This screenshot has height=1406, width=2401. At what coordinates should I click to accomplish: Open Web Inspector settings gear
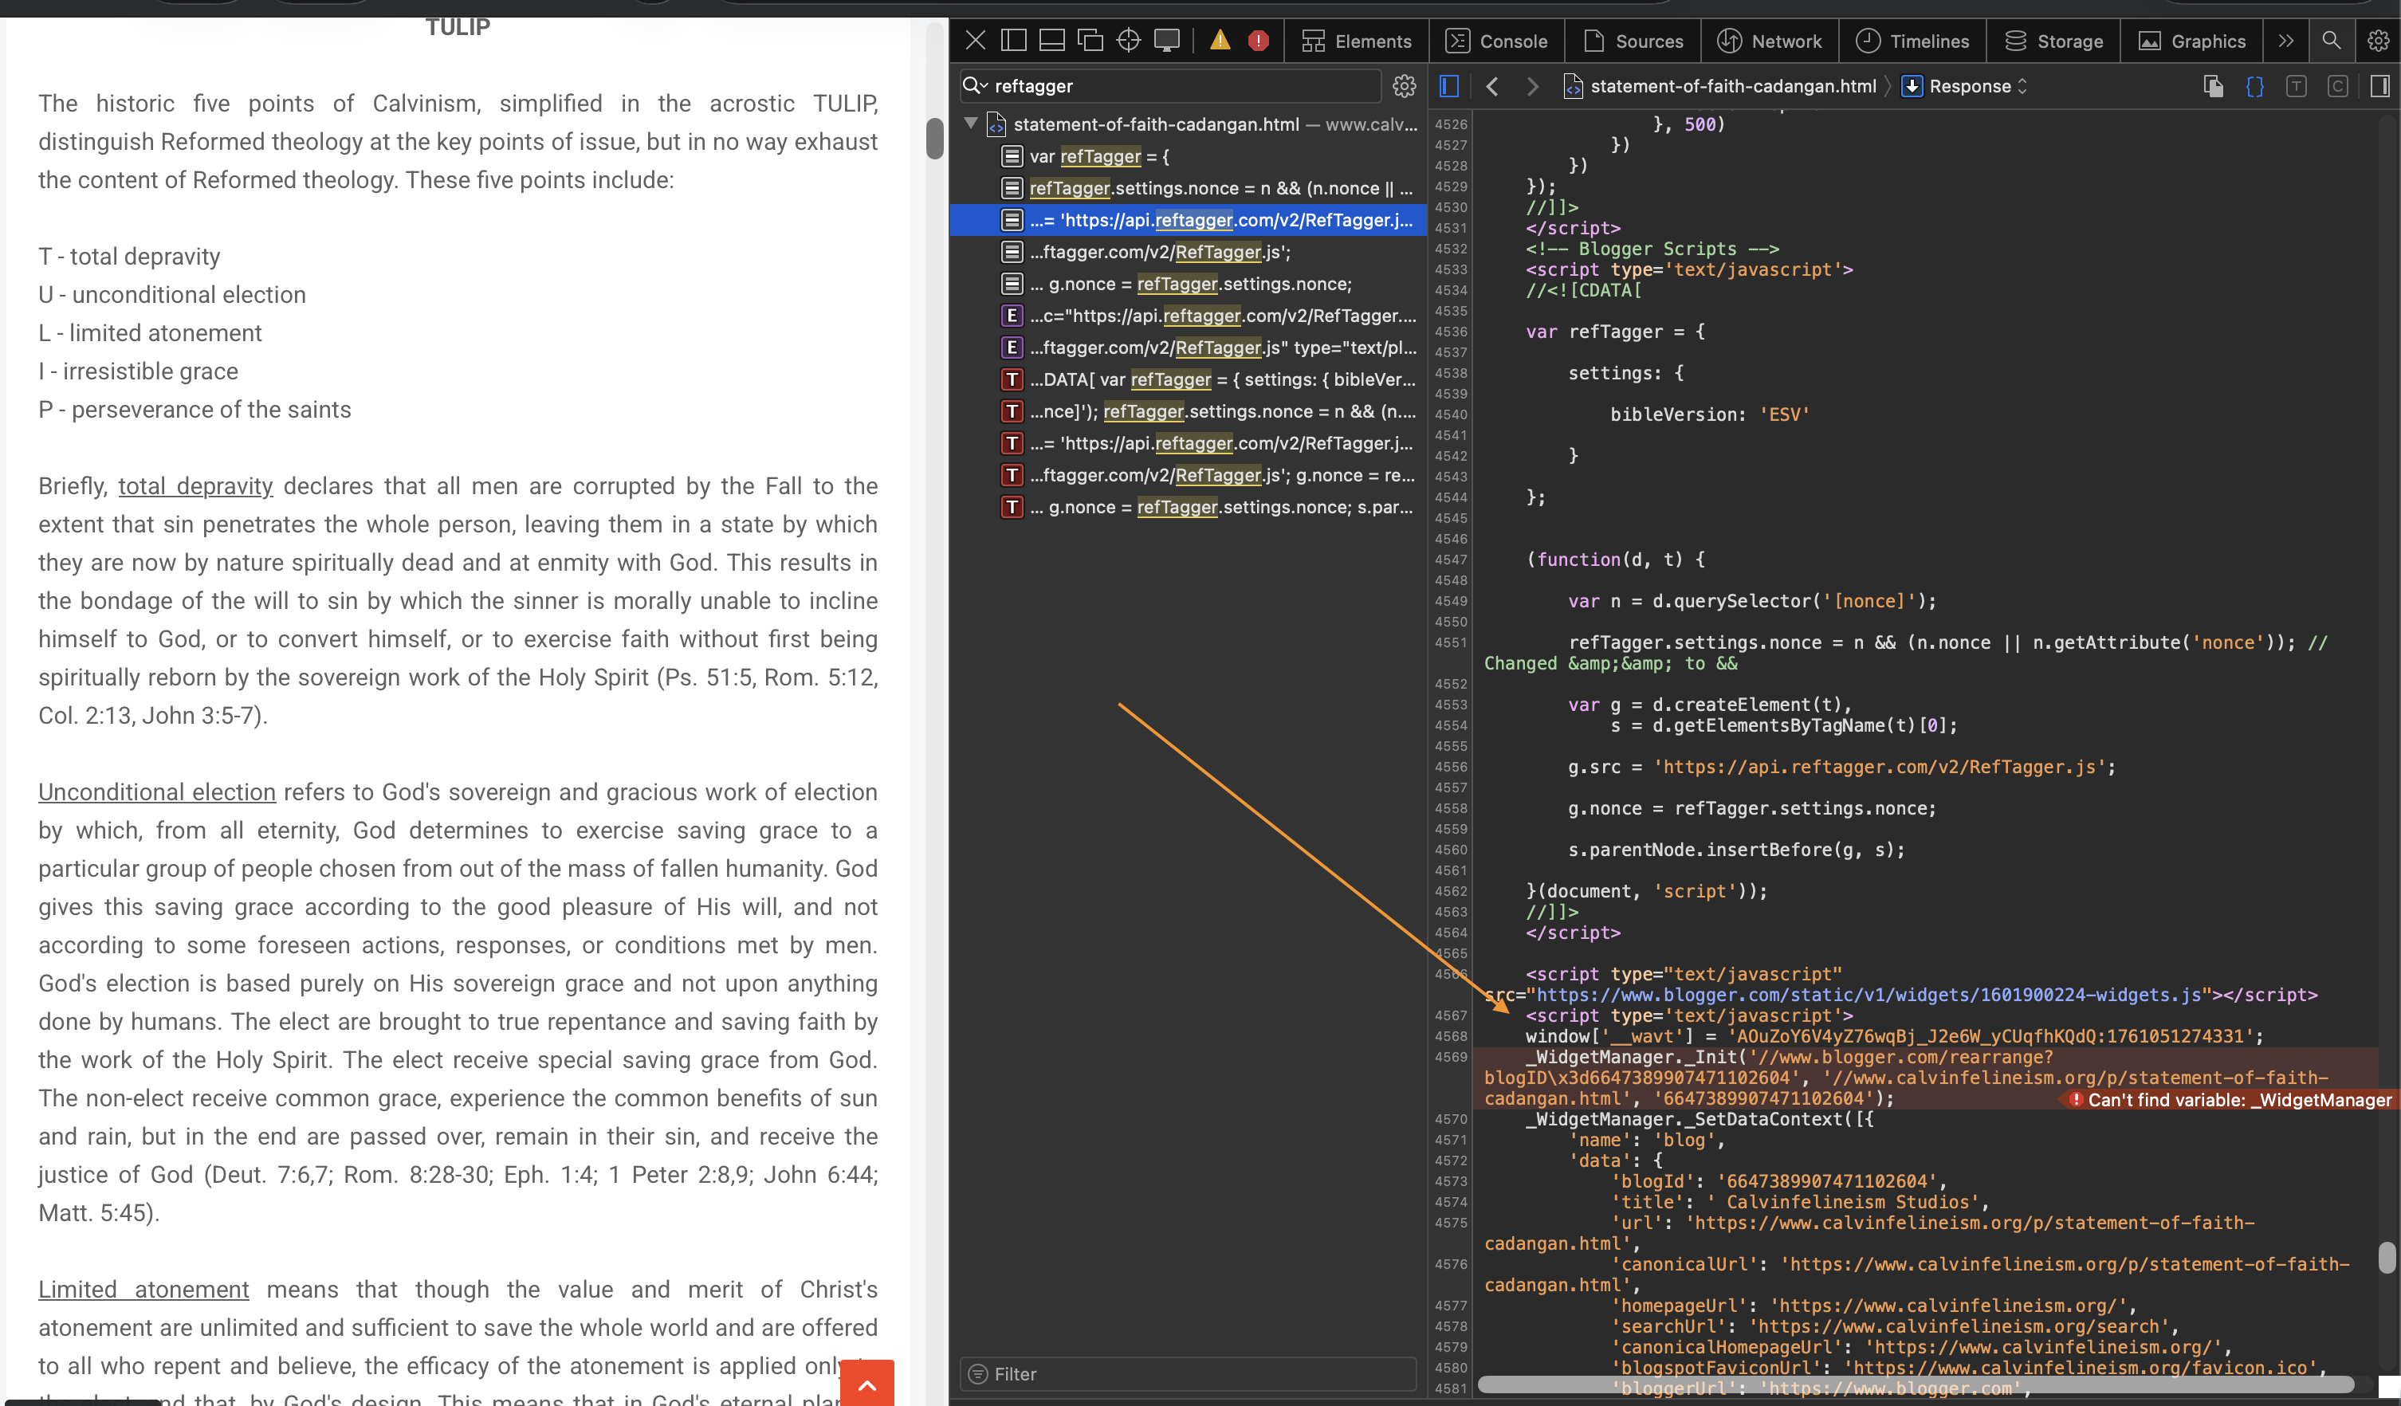(x=2378, y=41)
